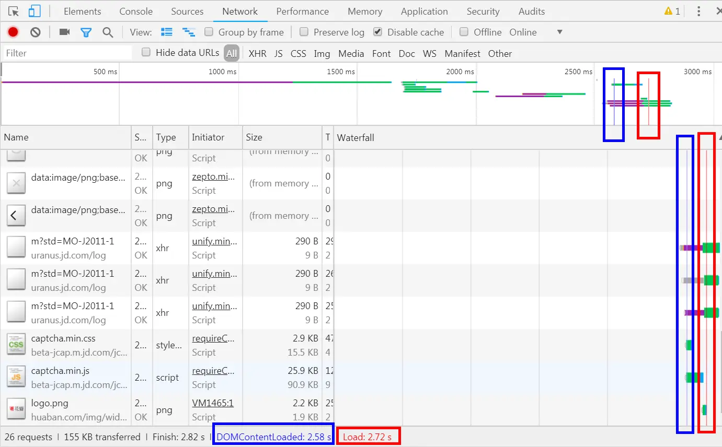This screenshot has width=722, height=447.
Task: Click the capture screenshots camera icon
Action: pyautogui.click(x=64, y=32)
